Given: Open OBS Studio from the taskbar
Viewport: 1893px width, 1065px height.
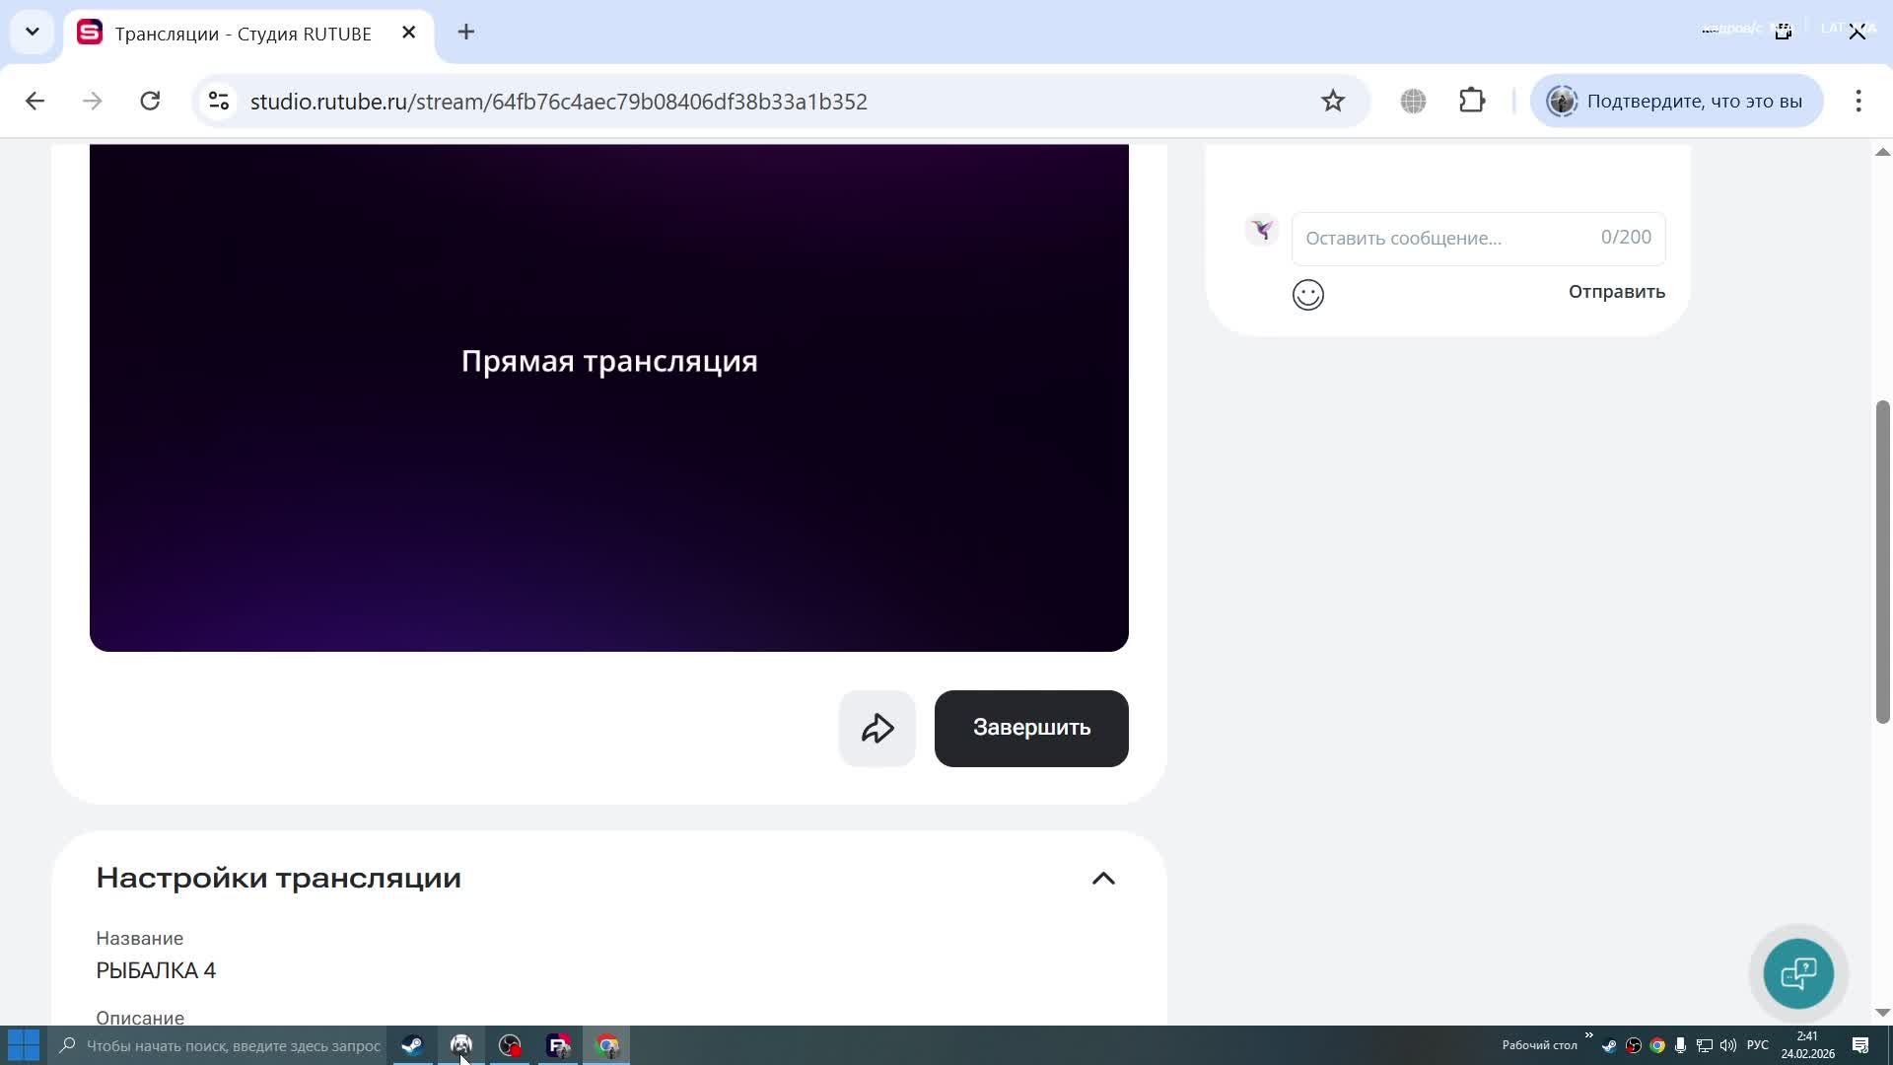Looking at the screenshot, I should tap(510, 1045).
